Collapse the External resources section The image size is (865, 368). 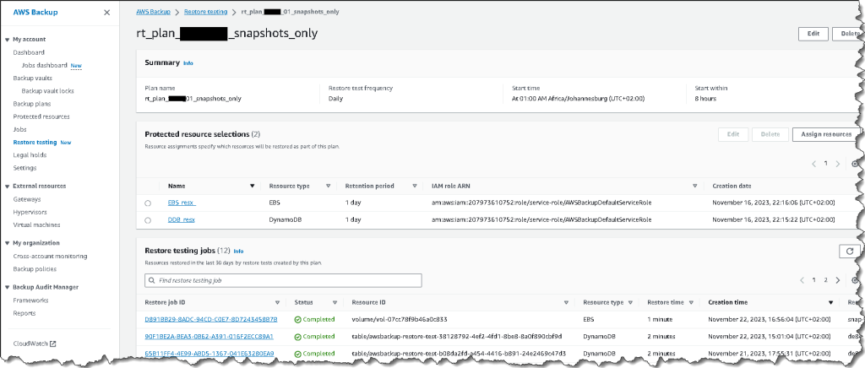7,187
